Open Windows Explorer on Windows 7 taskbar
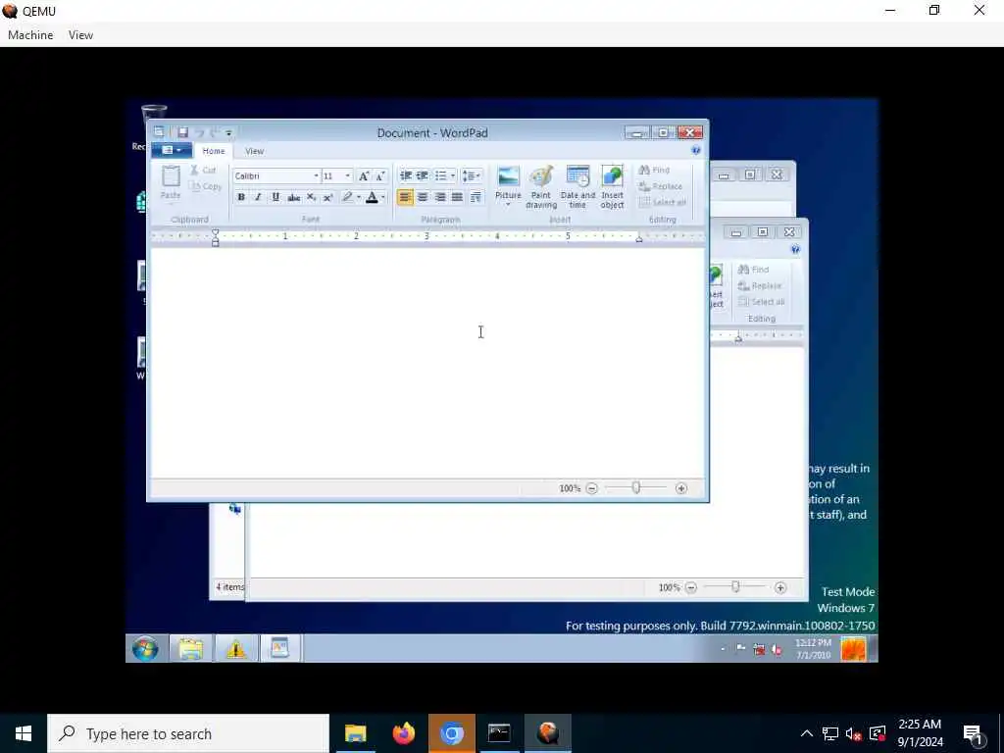Screen dimensions: 1004x753 [190, 649]
